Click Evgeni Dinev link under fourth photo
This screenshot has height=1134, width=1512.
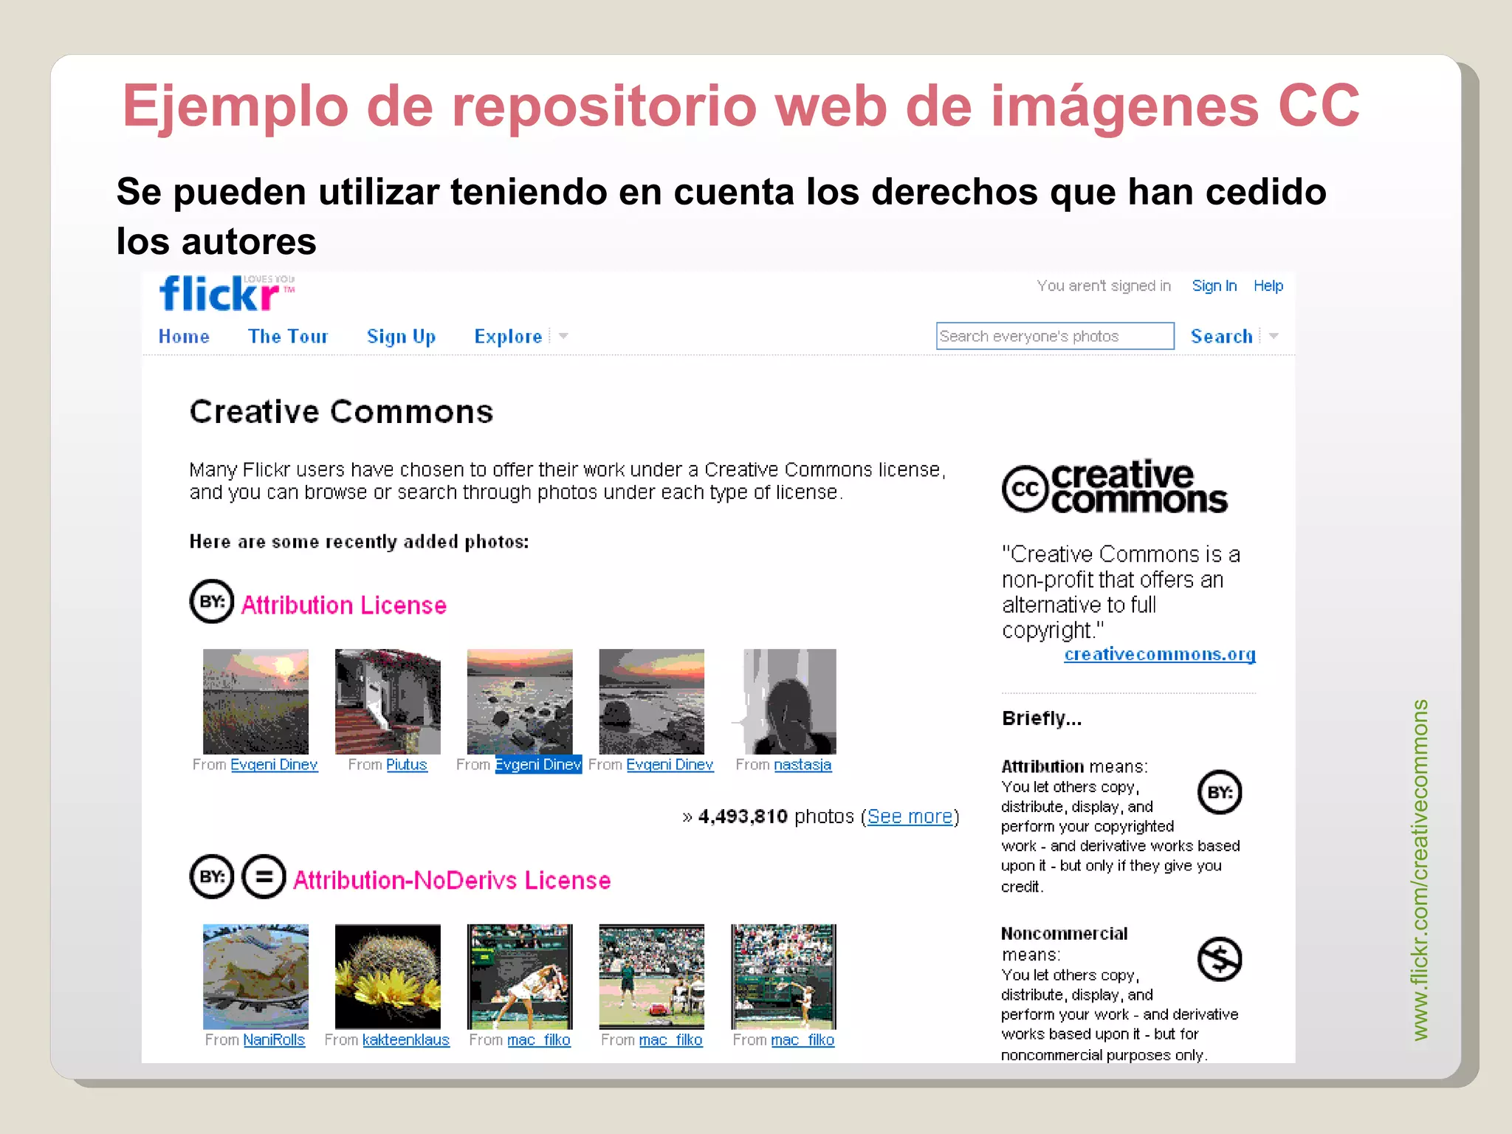(670, 765)
